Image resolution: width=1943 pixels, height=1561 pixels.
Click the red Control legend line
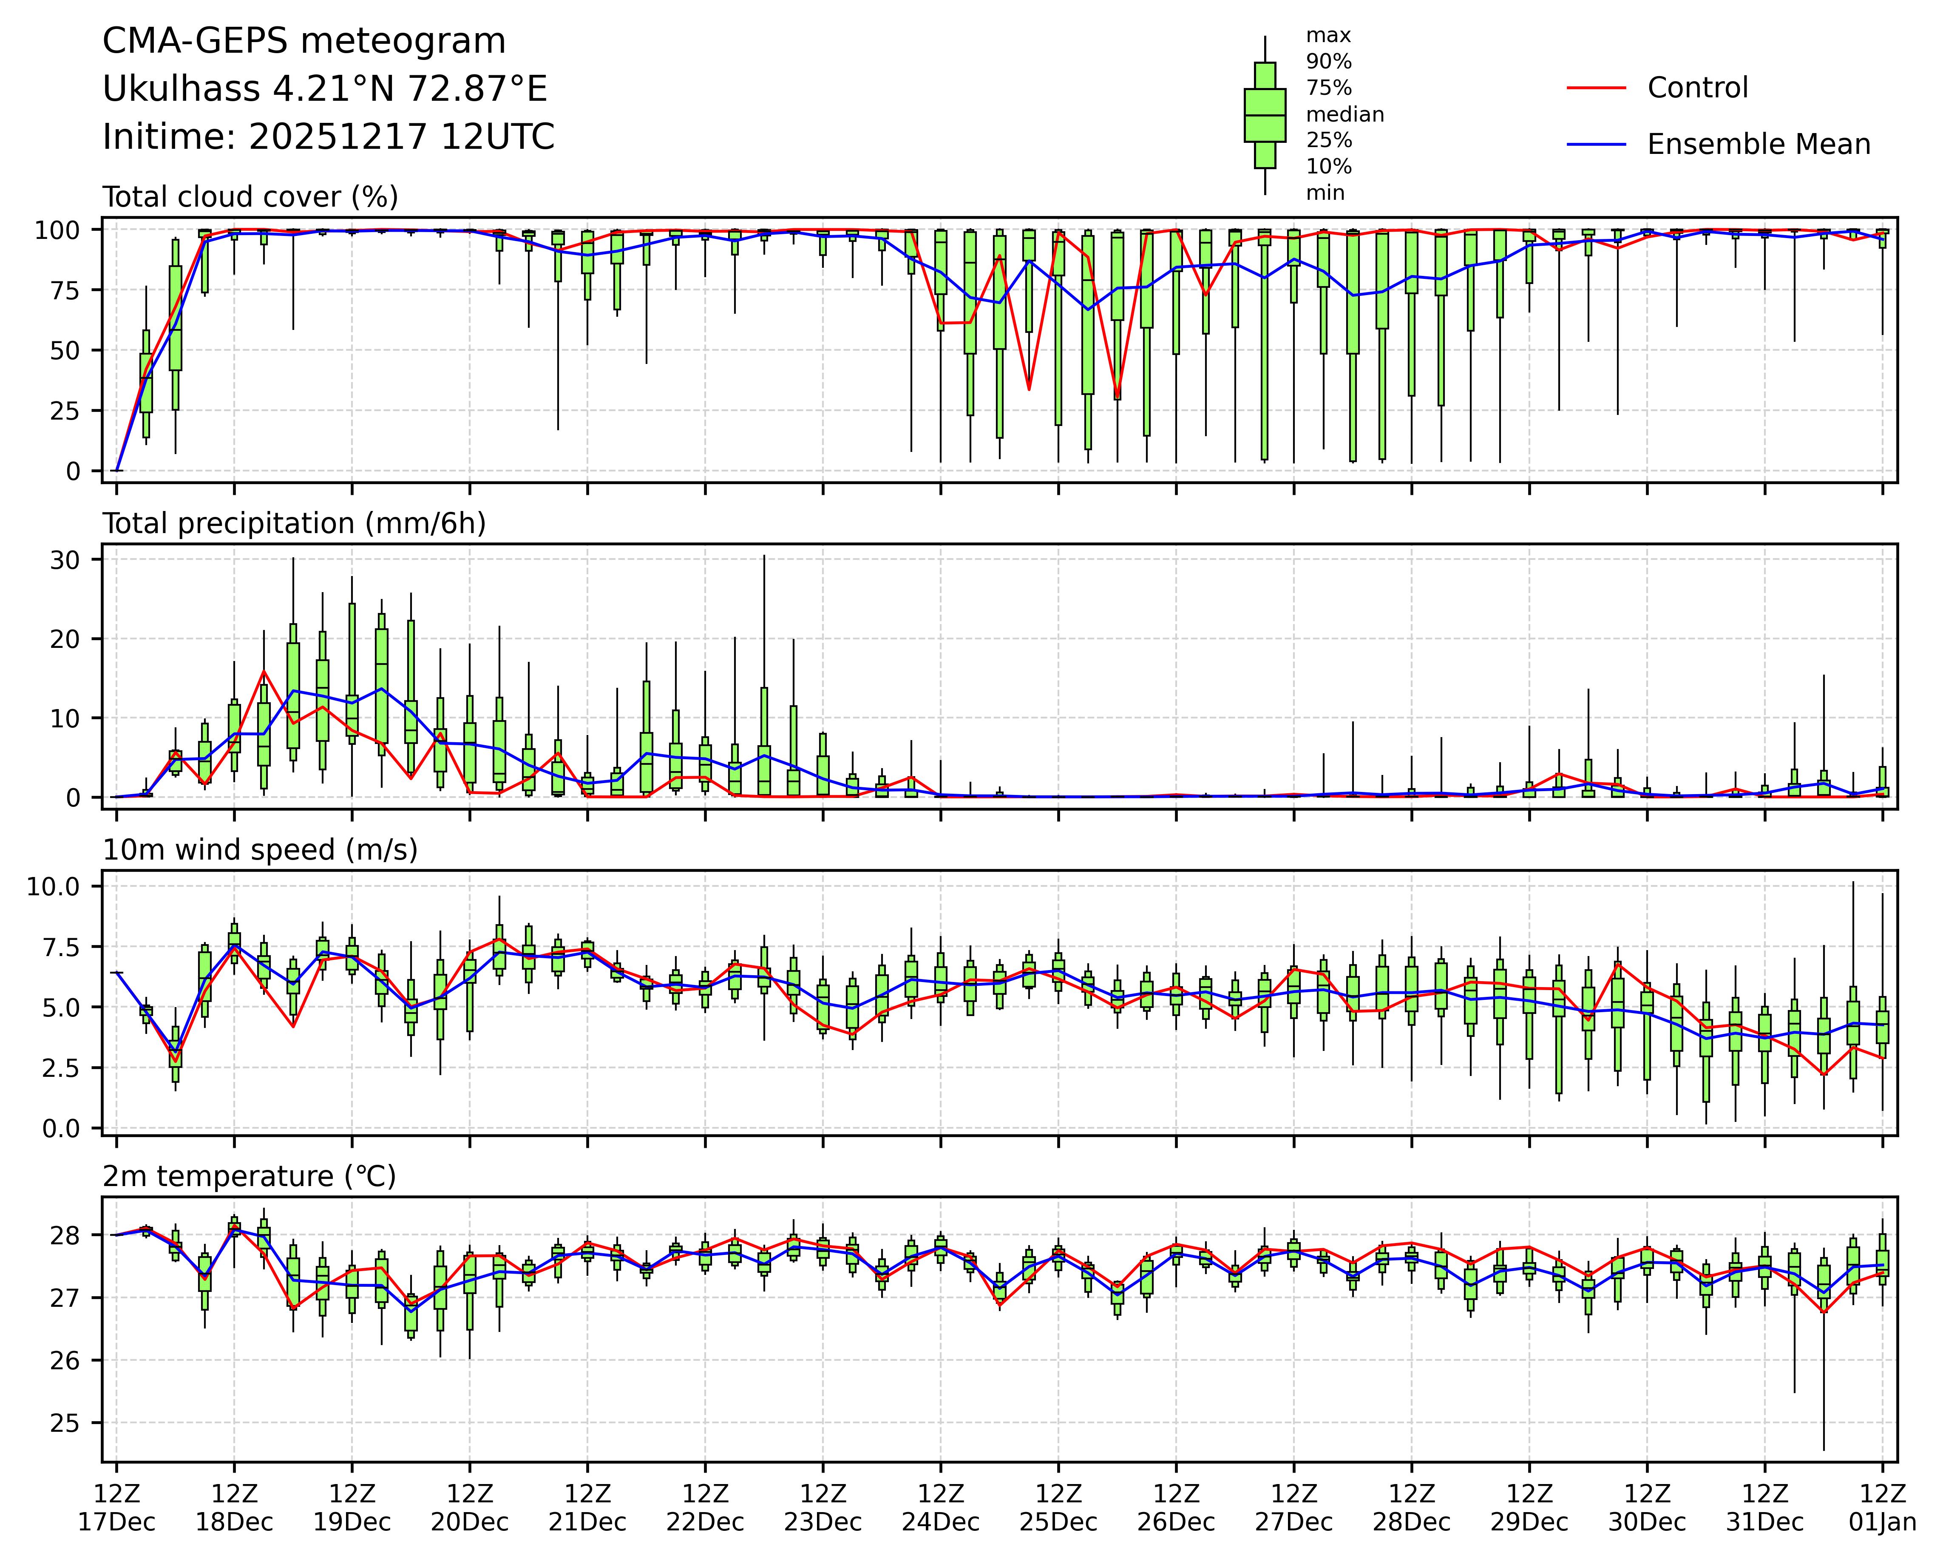(1596, 88)
